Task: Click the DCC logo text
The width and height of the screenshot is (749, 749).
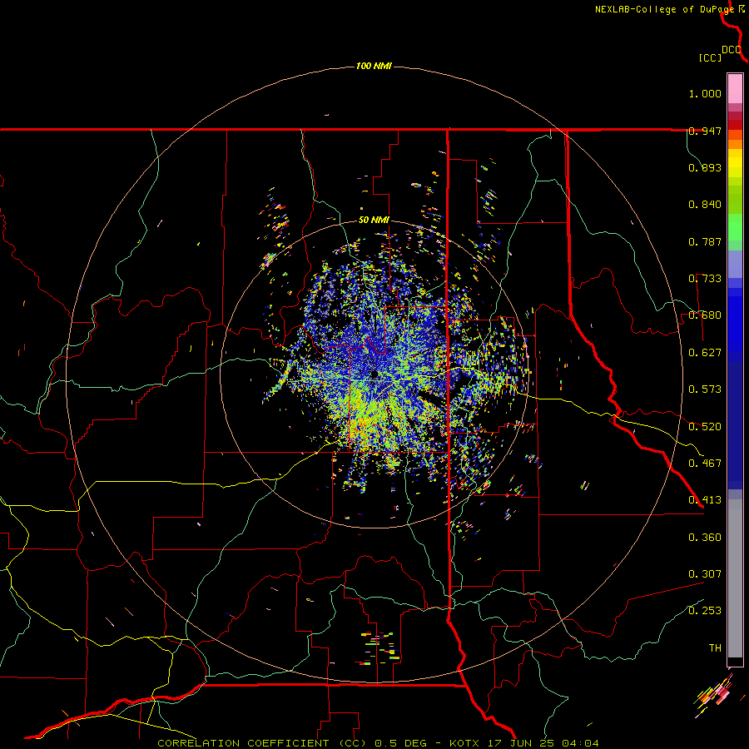Action: coord(732,50)
